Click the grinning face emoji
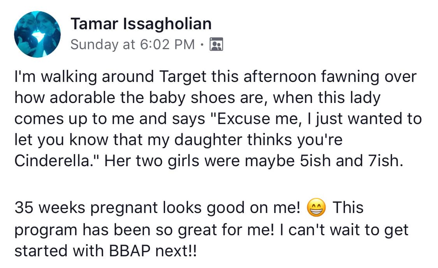Viewport: 438px width, 268px height. click(x=316, y=208)
